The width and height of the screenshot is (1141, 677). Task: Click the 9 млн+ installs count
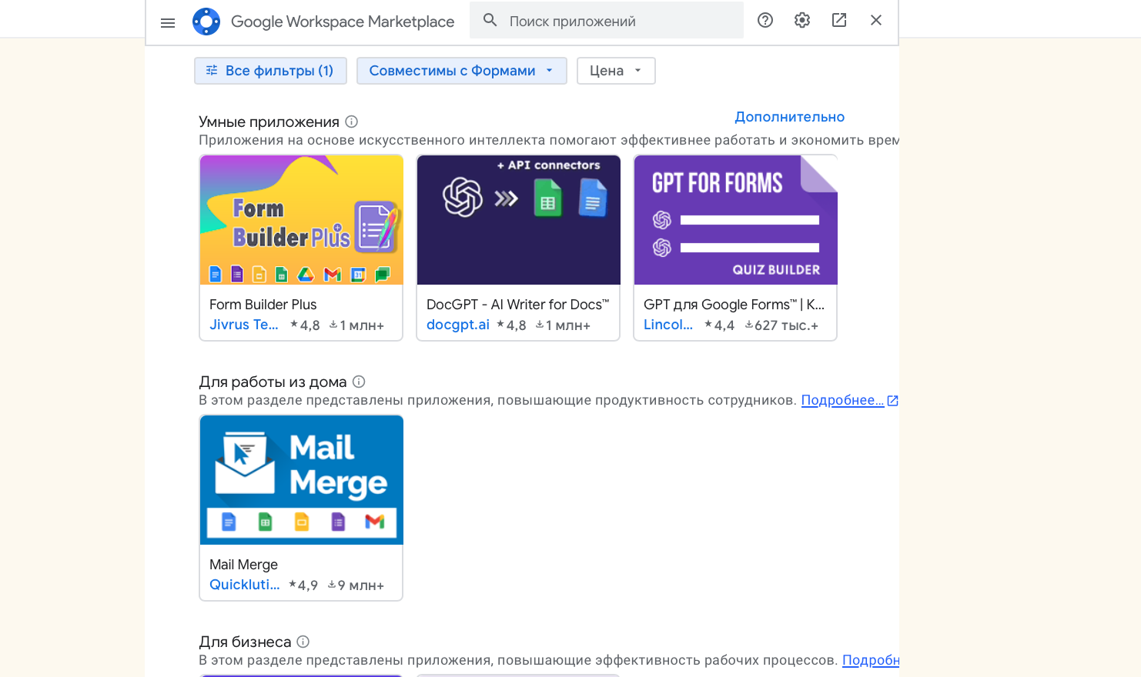pos(356,585)
